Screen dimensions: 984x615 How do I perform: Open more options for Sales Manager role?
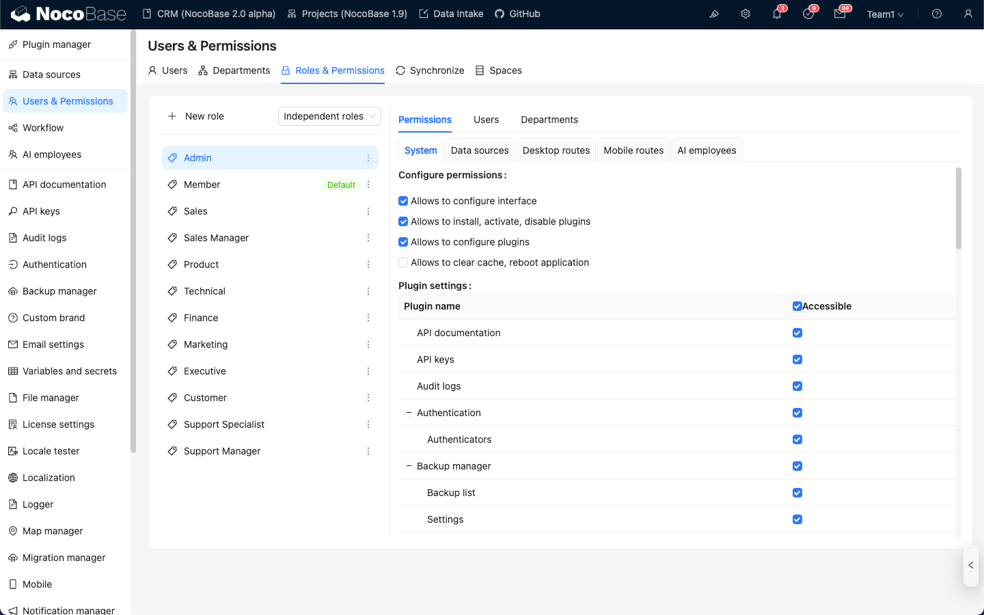click(368, 238)
